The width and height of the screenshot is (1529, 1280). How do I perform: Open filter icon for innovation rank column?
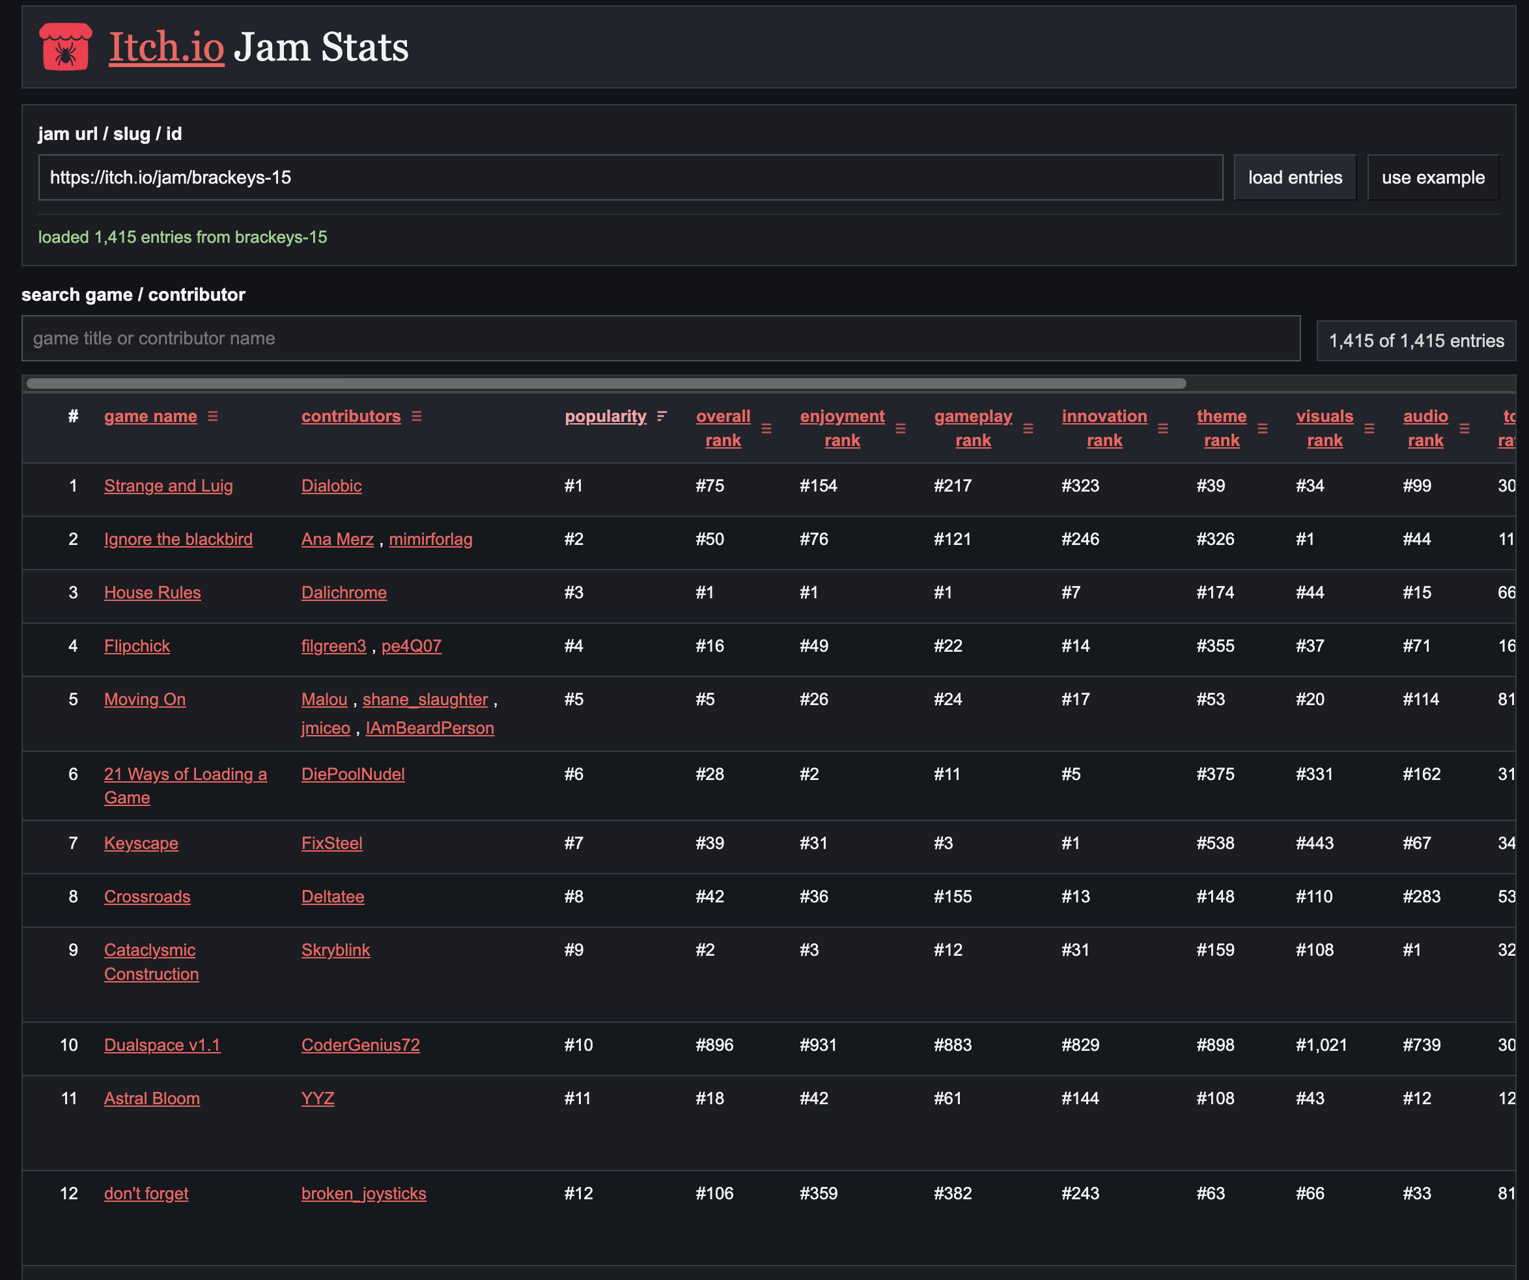pos(1163,429)
